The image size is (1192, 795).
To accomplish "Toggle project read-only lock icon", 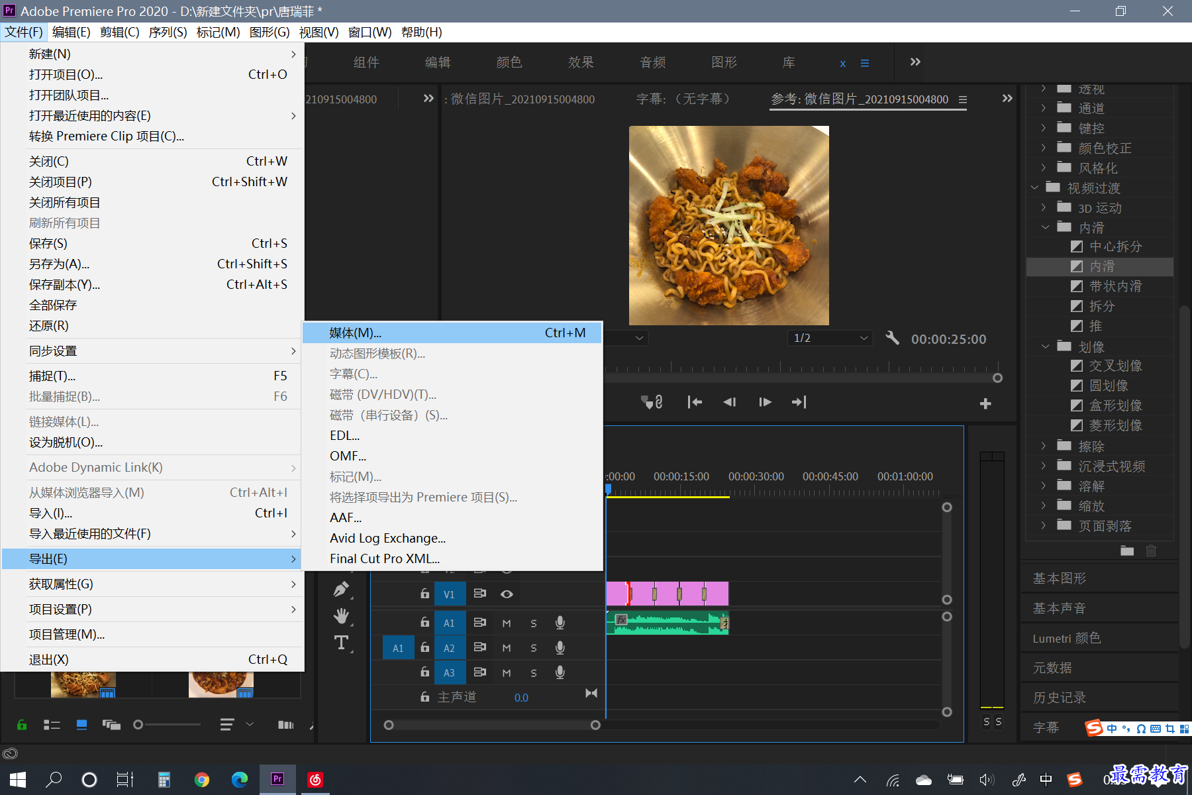I will [22, 725].
